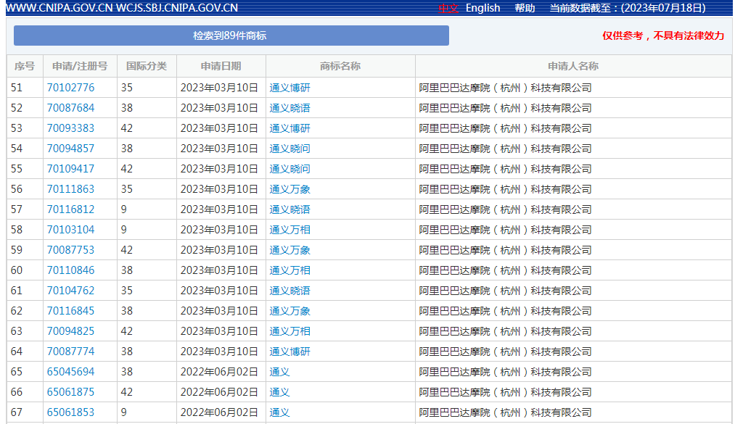The image size is (735, 424).
Task: Switch language to English
Action: [x=483, y=8]
